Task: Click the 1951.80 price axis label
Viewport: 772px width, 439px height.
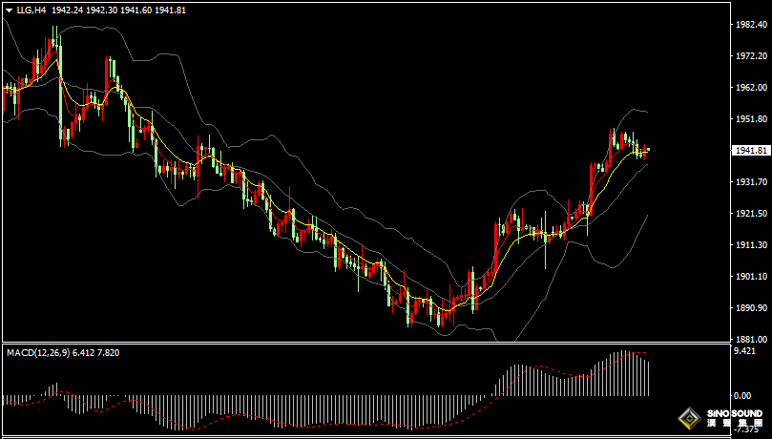Action: click(749, 119)
